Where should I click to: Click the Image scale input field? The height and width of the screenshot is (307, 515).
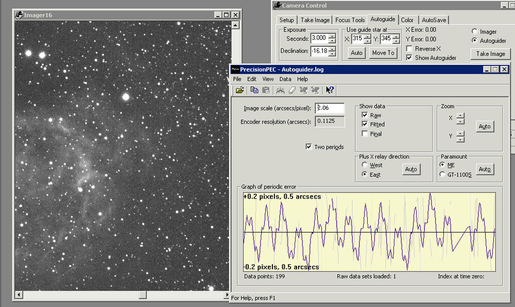pyautogui.click(x=330, y=109)
